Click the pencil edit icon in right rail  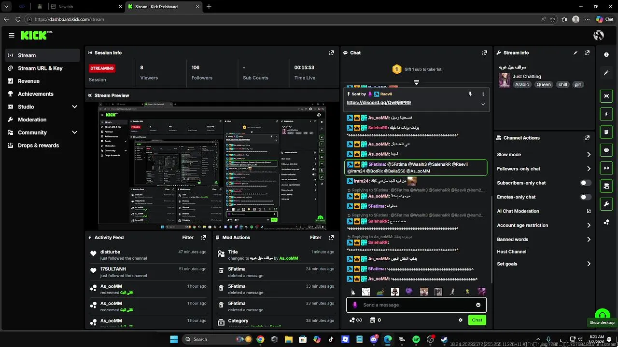click(606, 73)
